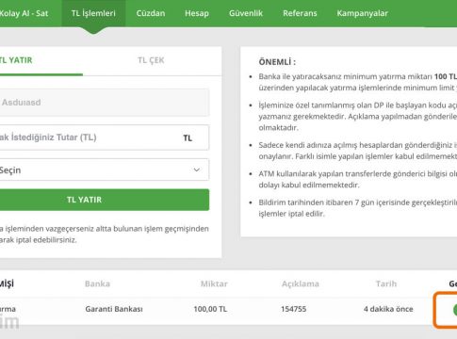Switch to the TL YATIR tab
Image resolution: width=457 pixels, height=339 pixels.
[41, 60]
